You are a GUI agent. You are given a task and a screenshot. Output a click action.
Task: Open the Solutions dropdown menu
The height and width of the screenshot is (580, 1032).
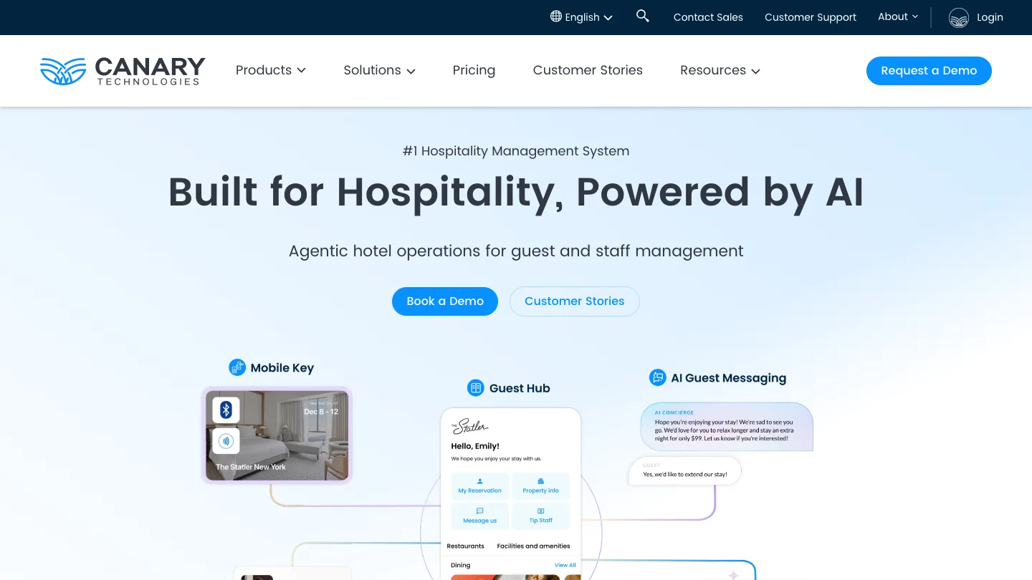point(380,70)
